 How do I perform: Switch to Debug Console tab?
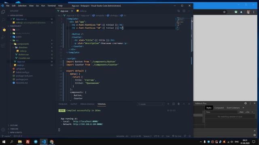[87, 104]
